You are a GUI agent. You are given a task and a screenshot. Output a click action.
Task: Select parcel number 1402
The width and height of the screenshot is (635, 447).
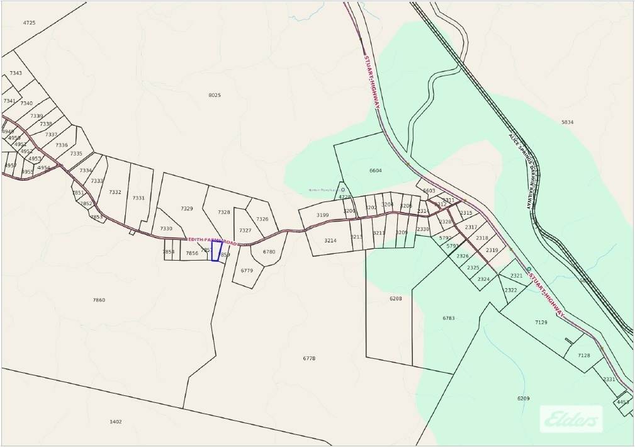click(x=115, y=422)
